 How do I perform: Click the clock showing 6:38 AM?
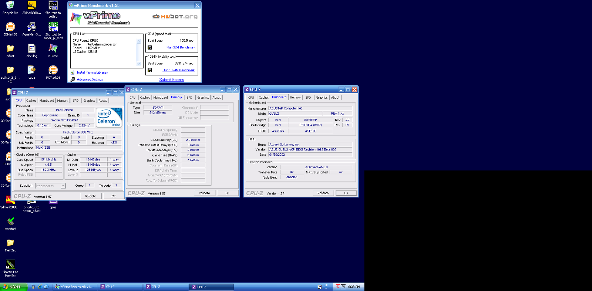tap(354, 287)
